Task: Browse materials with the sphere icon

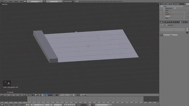Action: coord(162,35)
